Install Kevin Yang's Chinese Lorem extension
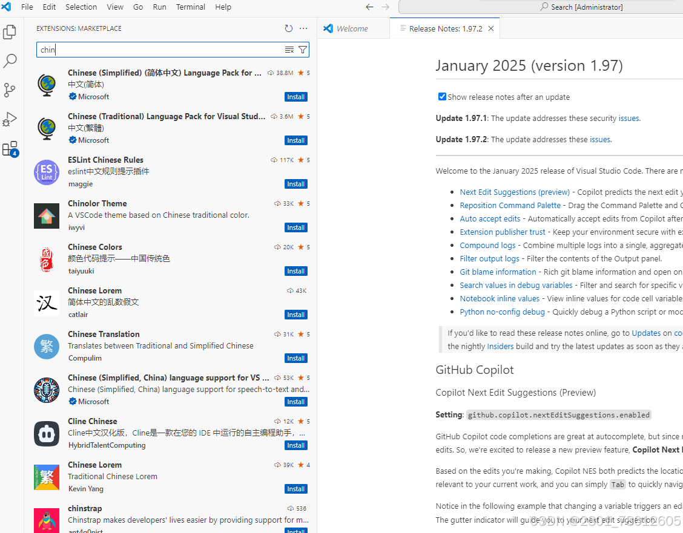This screenshot has width=683, height=533. [x=295, y=488]
